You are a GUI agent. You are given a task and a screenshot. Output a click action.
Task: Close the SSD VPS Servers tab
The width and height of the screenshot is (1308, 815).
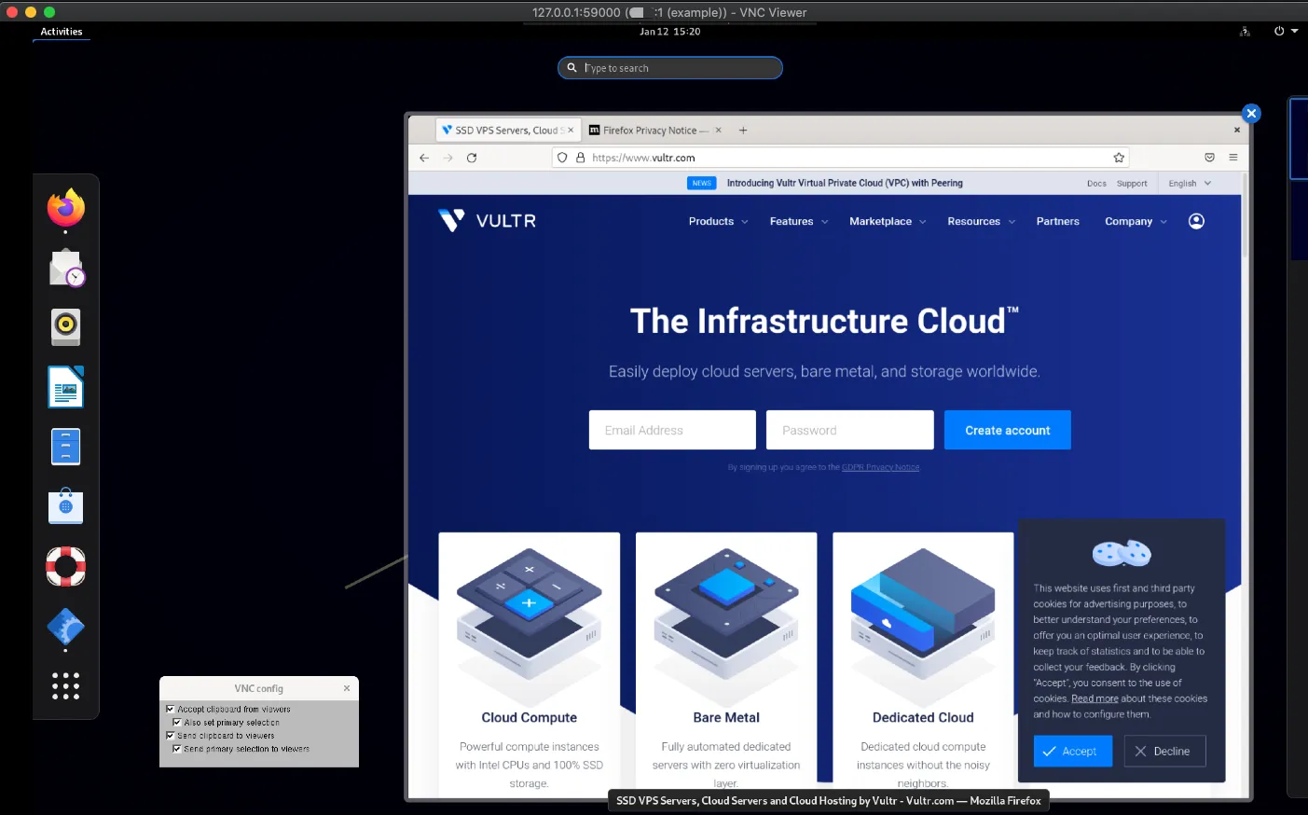[571, 131]
